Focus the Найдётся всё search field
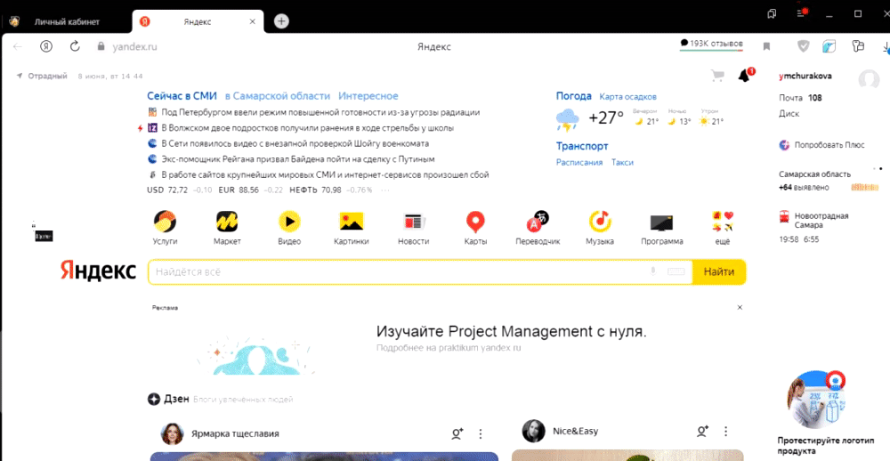Screen dimensions: 890x461 420,271
